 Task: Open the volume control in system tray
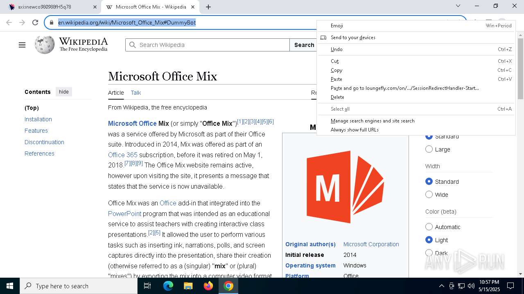pos(471,286)
